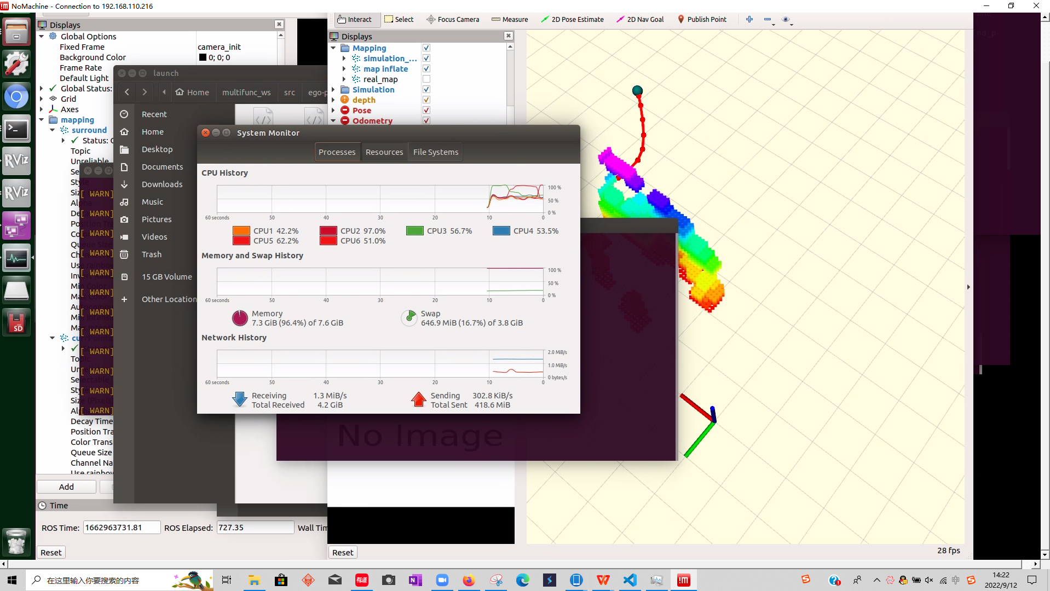Collapse the mapping group in left Displays
Image resolution: width=1050 pixels, height=591 pixels.
point(42,119)
